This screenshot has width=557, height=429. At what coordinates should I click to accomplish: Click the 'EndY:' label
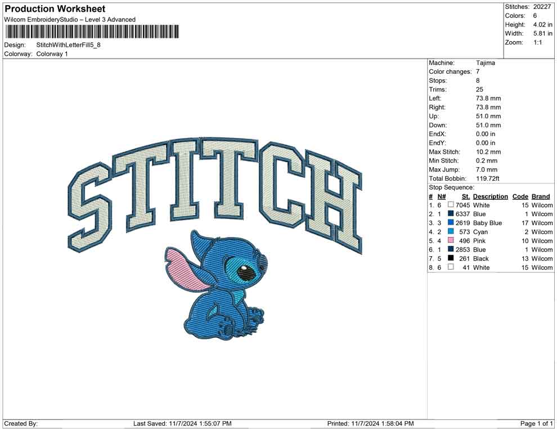pyautogui.click(x=437, y=142)
